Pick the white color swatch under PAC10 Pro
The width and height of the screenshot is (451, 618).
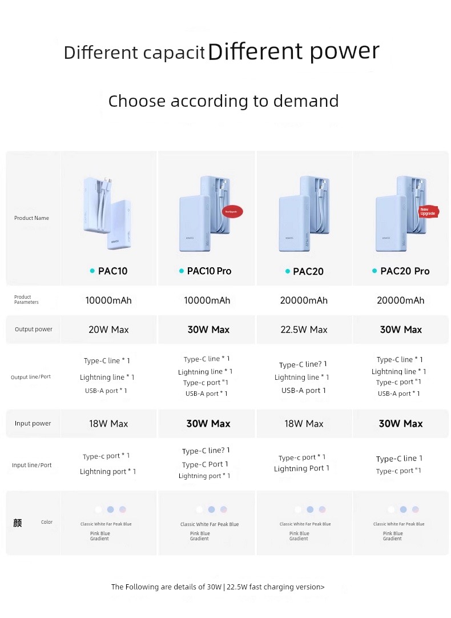click(199, 509)
